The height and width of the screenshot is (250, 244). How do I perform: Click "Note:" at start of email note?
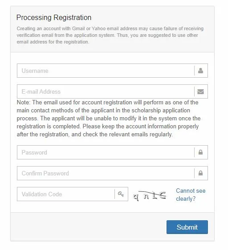click(x=24, y=103)
